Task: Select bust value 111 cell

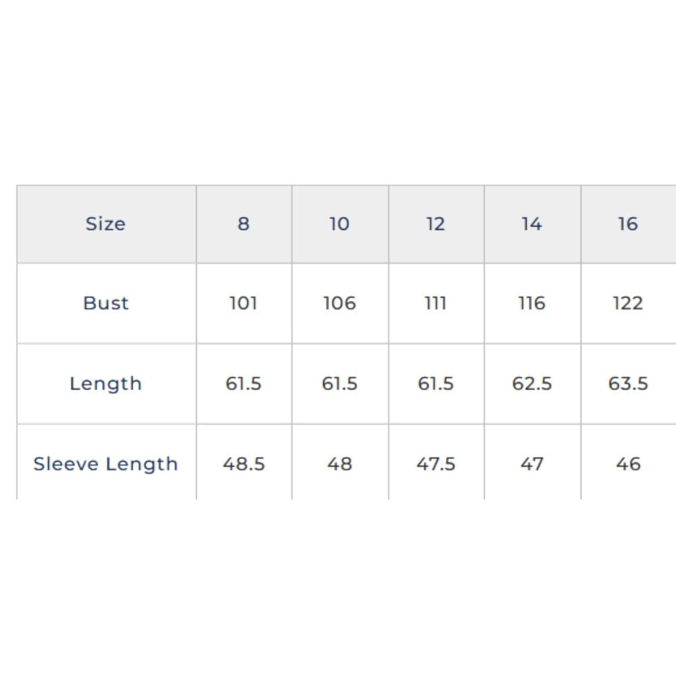Action: [436, 303]
